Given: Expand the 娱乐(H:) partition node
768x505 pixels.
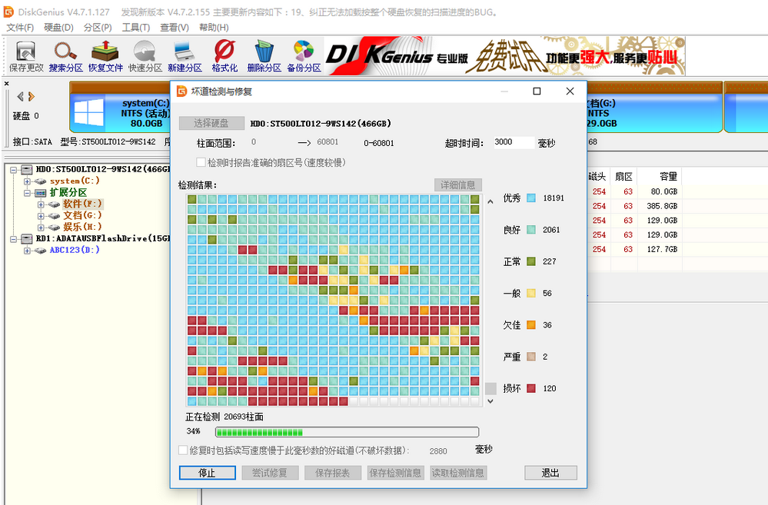Looking at the screenshot, I should (x=42, y=228).
